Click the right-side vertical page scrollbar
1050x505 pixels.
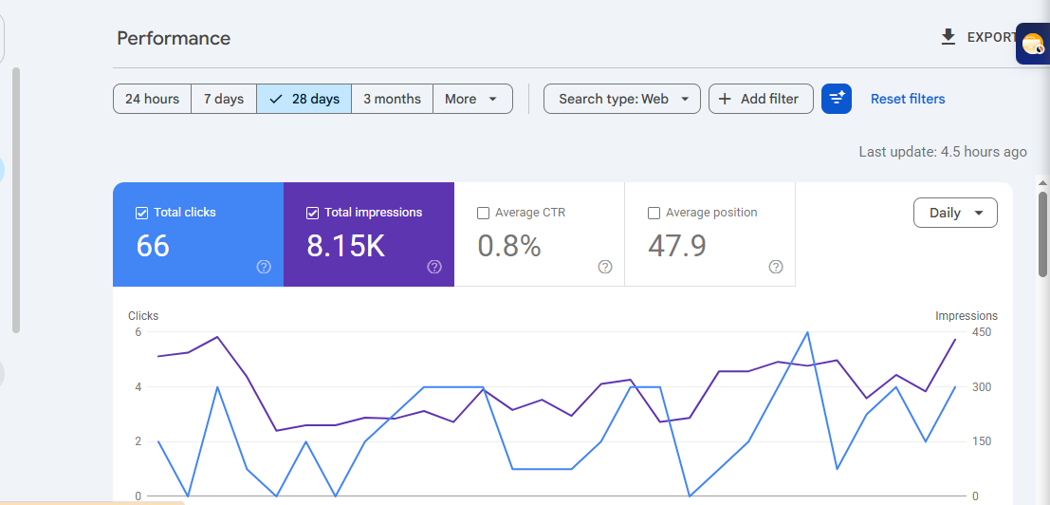(1042, 234)
